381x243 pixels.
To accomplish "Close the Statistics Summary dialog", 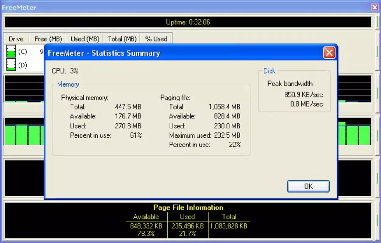I will click(329, 53).
